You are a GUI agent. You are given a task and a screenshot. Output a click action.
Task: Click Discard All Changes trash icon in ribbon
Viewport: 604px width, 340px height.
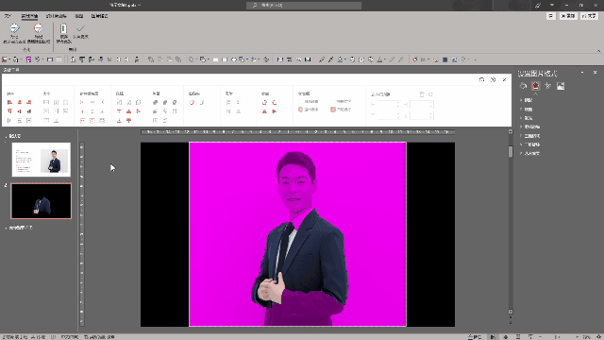(x=63, y=33)
